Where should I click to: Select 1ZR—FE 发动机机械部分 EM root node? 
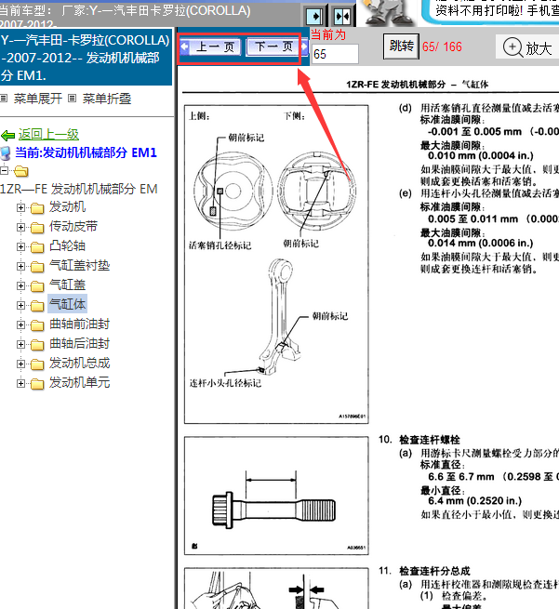[x=79, y=189]
